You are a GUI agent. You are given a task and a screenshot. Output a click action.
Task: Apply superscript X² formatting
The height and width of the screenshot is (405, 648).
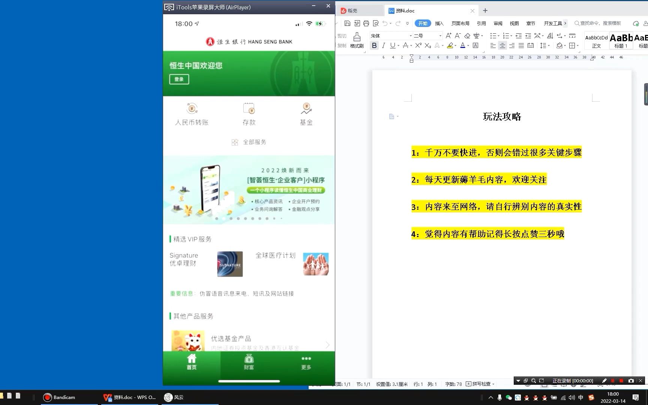[x=418, y=45]
